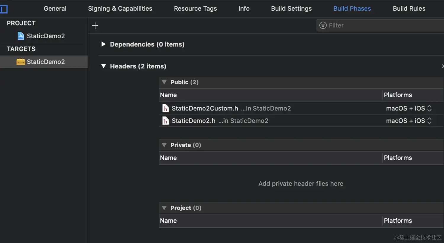This screenshot has height=243, width=444.
Task: Add a new build phase with plus icon
Action: click(95, 25)
